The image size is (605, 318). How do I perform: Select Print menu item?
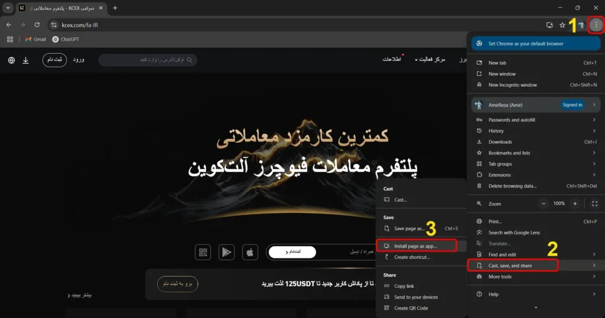(535, 222)
